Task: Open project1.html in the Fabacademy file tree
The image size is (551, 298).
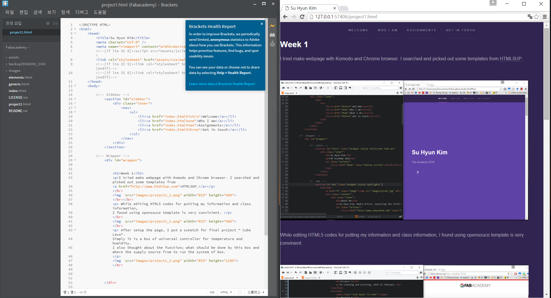Action: coord(20,104)
